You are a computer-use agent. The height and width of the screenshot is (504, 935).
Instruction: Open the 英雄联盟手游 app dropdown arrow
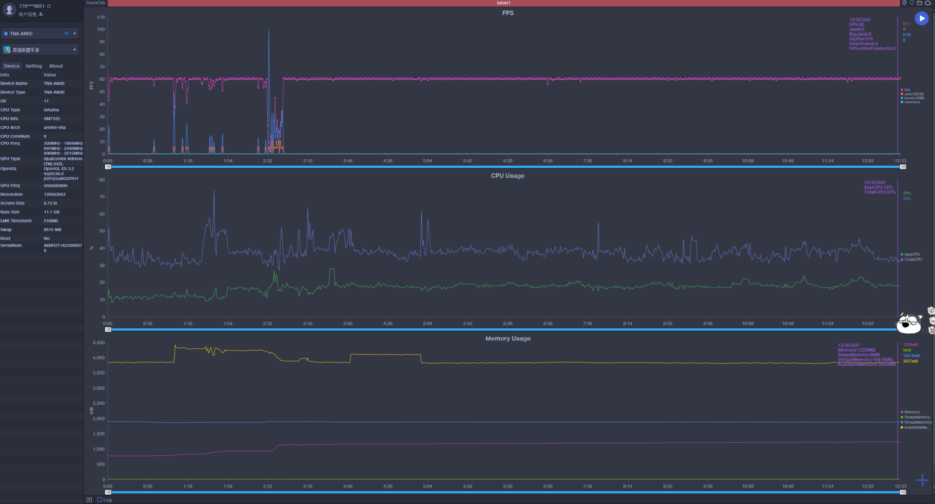(x=75, y=50)
